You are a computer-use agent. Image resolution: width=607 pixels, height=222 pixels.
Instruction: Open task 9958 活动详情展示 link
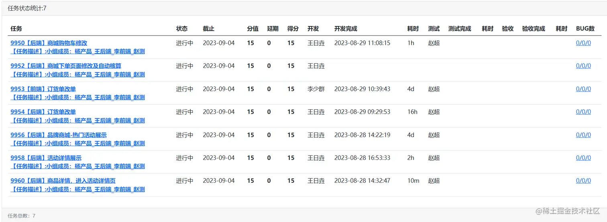46,158
